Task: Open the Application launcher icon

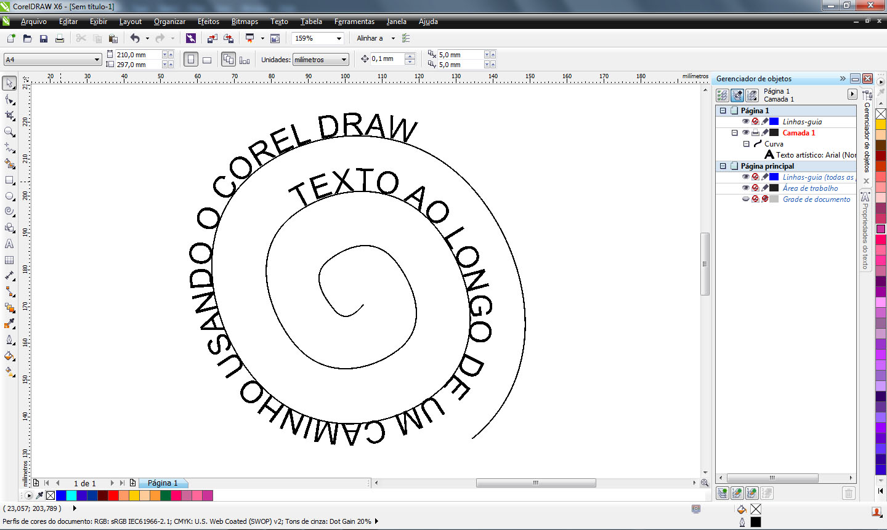Action: (249, 38)
